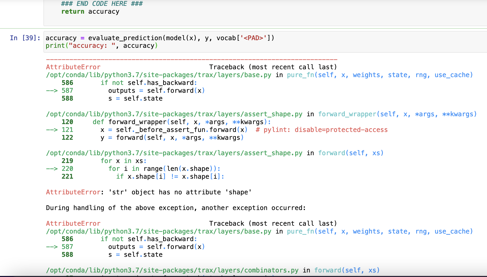Click the combinators.py file path
The height and width of the screenshot is (277, 487).
tap(172, 270)
